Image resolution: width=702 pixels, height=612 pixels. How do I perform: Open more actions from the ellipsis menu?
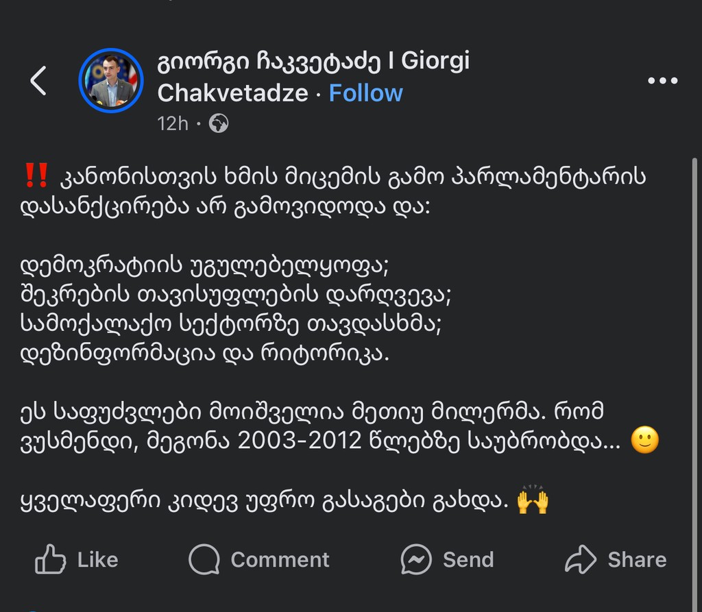(662, 80)
